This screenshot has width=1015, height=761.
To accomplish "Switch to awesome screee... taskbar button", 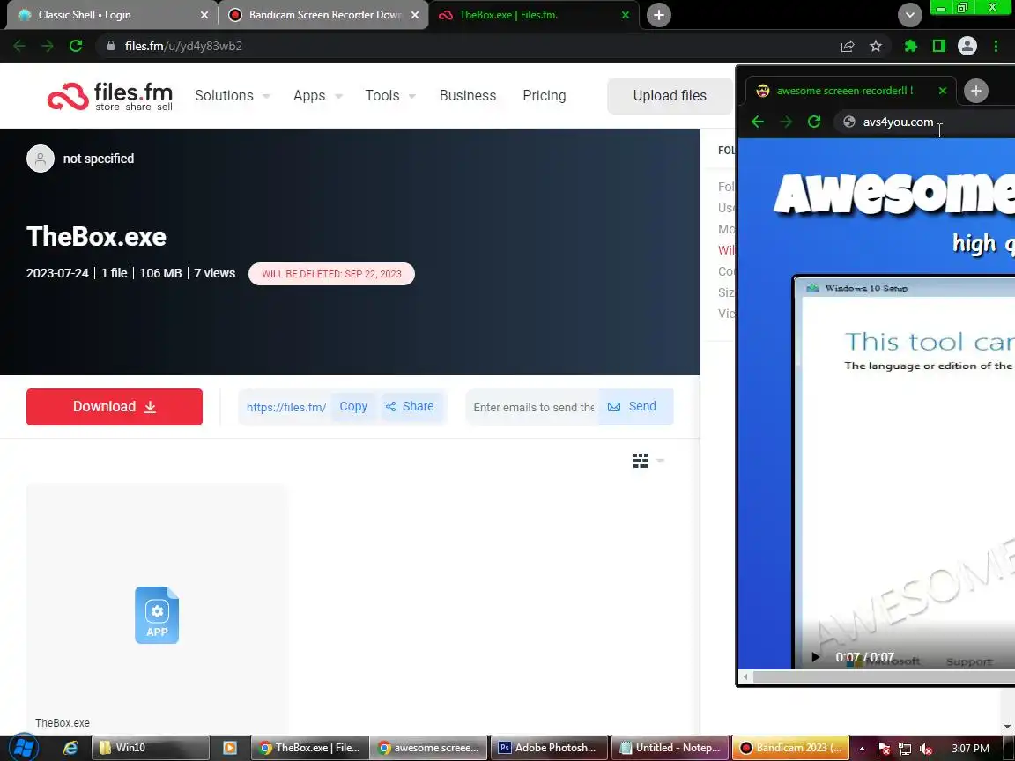I will [x=428, y=748].
